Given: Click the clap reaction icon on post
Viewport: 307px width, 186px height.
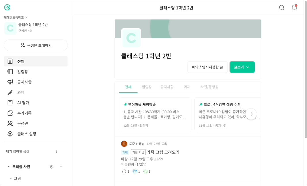Looking at the screenshot, I should point(135,172).
